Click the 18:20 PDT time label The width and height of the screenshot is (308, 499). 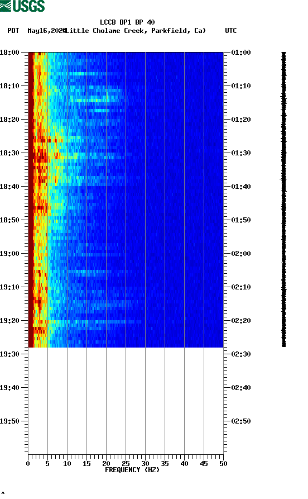pyautogui.click(x=9, y=120)
